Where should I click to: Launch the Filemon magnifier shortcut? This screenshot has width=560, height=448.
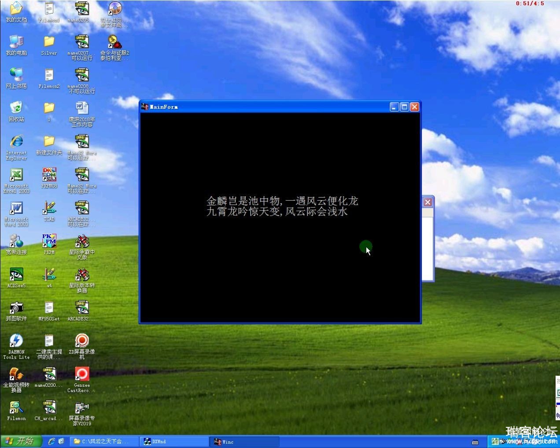pos(16,411)
